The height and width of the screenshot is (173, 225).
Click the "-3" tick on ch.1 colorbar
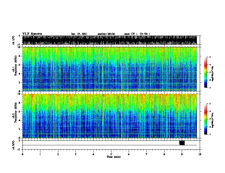pos(210,57)
